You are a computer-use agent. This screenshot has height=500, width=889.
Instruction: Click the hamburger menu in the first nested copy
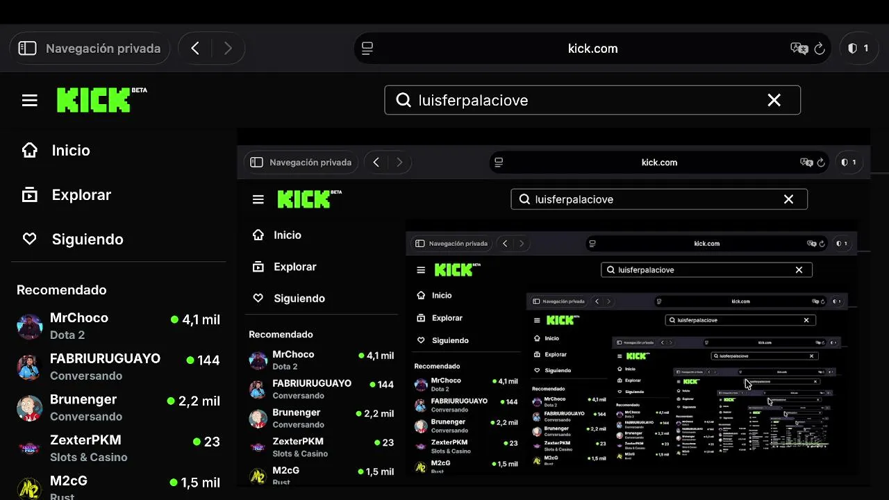(258, 199)
